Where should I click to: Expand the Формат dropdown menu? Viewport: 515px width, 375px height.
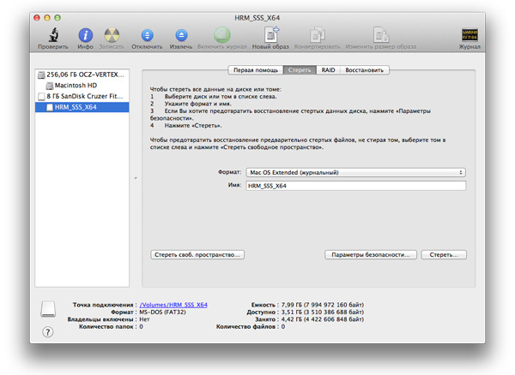point(355,172)
